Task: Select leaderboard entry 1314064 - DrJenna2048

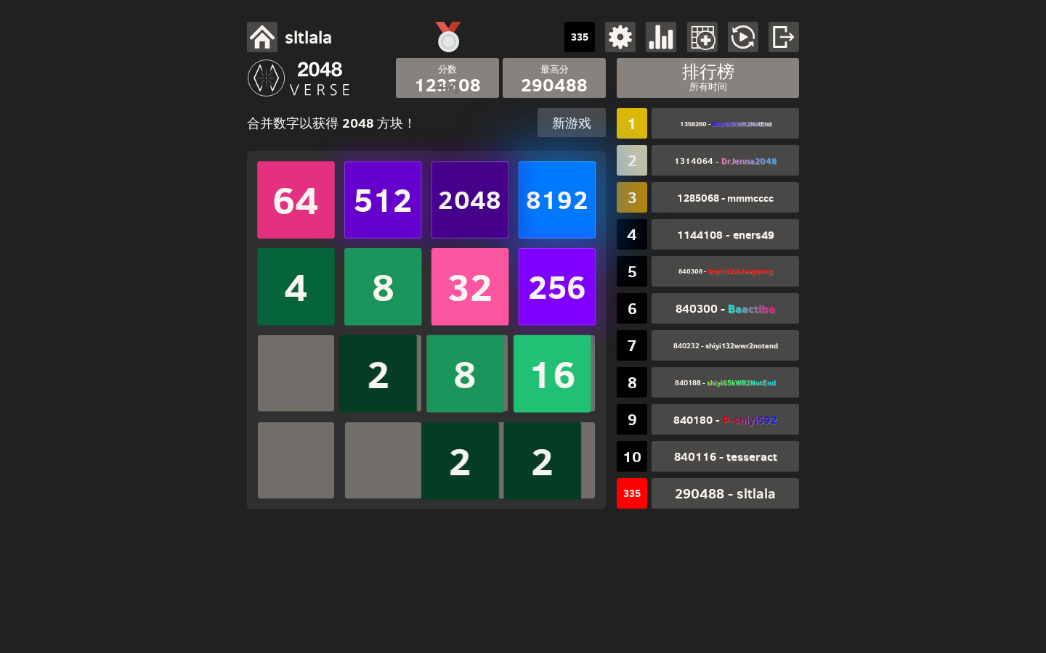Action: pos(725,160)
